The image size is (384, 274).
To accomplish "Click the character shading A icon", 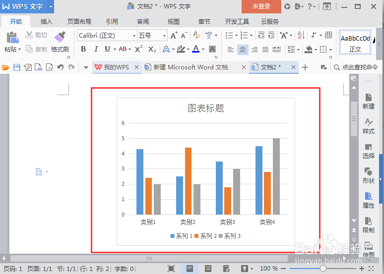I will 212,49.
